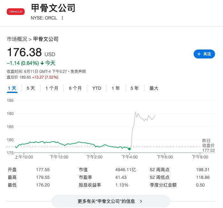The height and width of the screenshot is (208, 223).
Task: Click the 52 周高点 value 198.31
Action: (203, 170)
